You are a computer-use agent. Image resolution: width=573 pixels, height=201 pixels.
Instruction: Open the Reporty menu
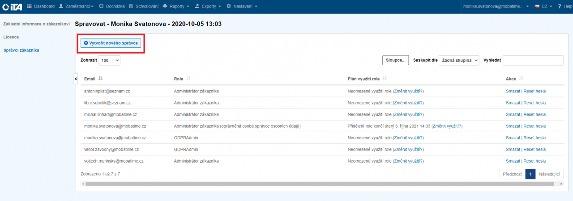(x=176, y=6)
